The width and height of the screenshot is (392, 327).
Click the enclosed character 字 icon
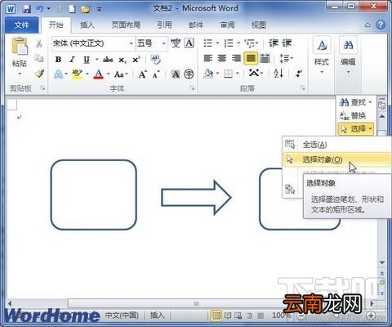pos(189,74)
